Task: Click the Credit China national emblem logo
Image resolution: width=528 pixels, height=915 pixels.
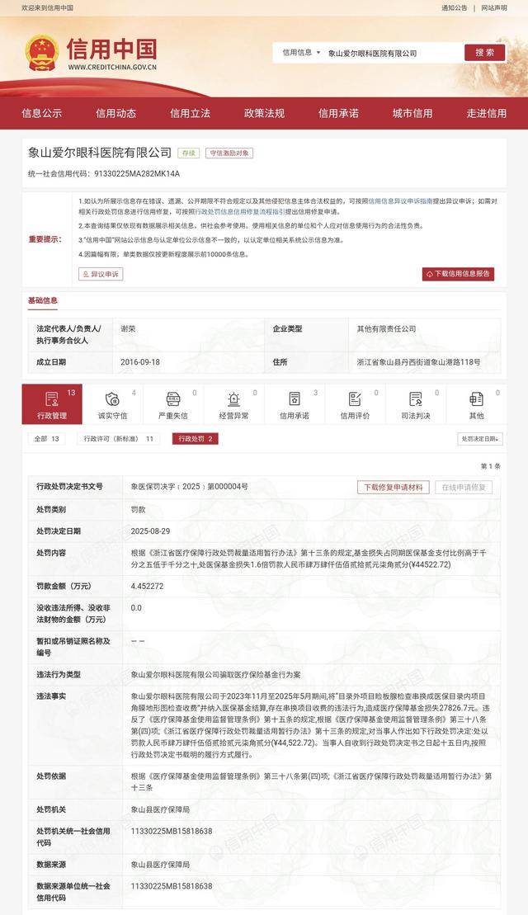Action: click(x=41, y=53)
